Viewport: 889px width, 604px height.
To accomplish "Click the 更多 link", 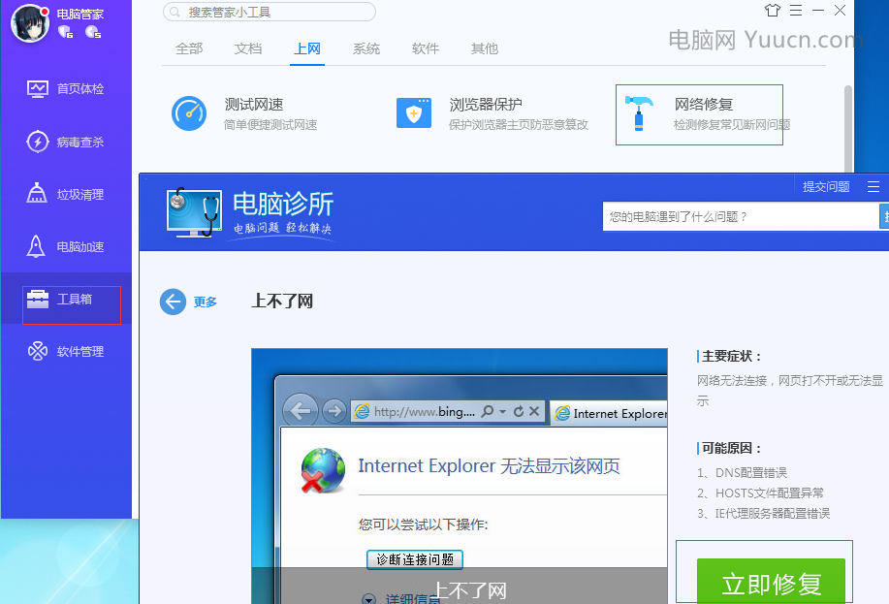I will click(x=206, y=302).
